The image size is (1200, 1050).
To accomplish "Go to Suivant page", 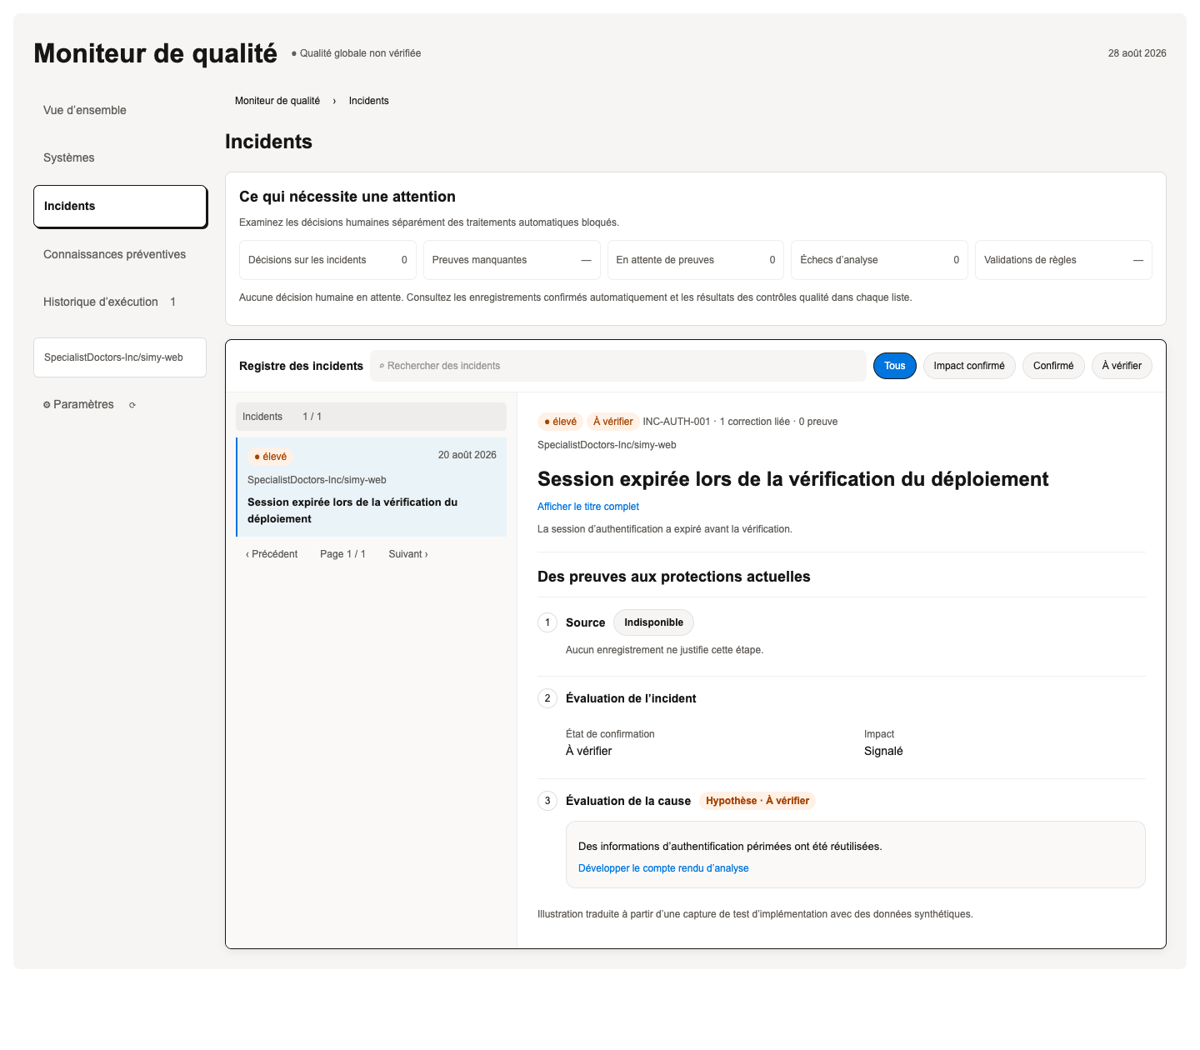I will coord(408,554).
